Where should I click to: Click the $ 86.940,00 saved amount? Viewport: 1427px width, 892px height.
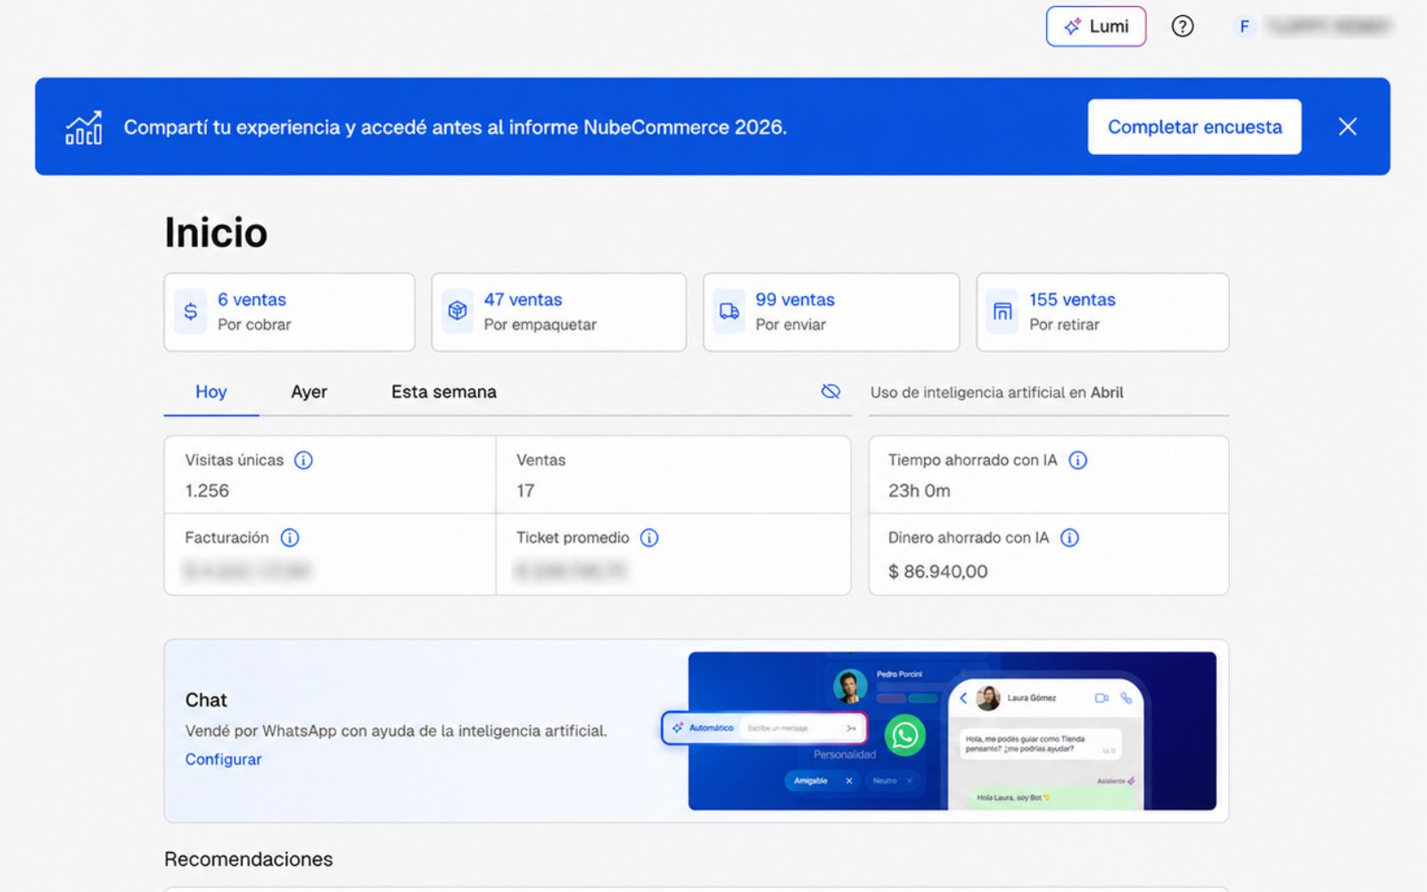tap(937, 572)
